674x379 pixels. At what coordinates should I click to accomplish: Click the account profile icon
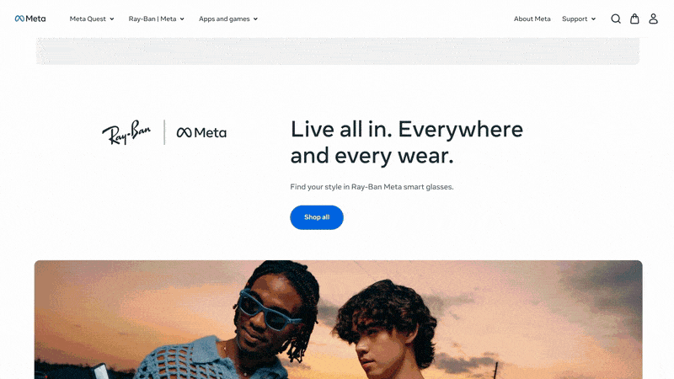pyautogui.click(x=653, y=19)
